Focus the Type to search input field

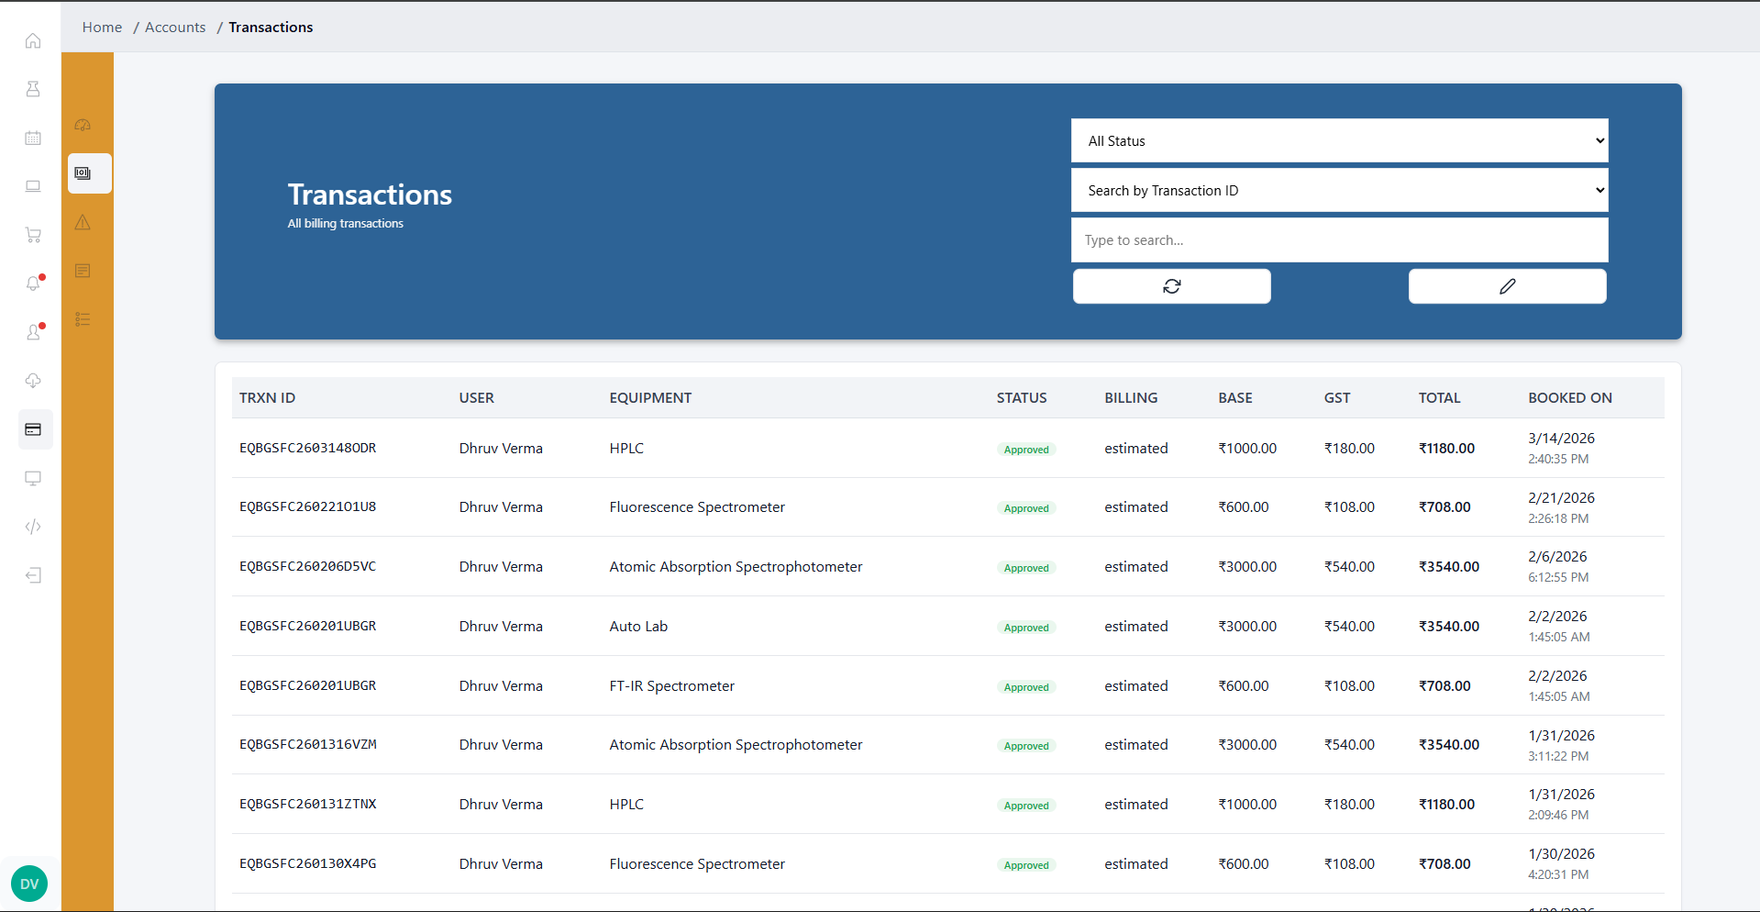click(1339, 240)
